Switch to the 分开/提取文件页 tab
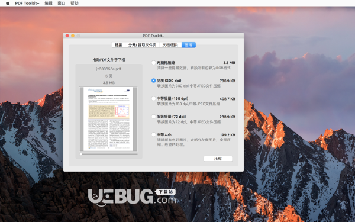The image size is (355, 222). tap(142, 45)
